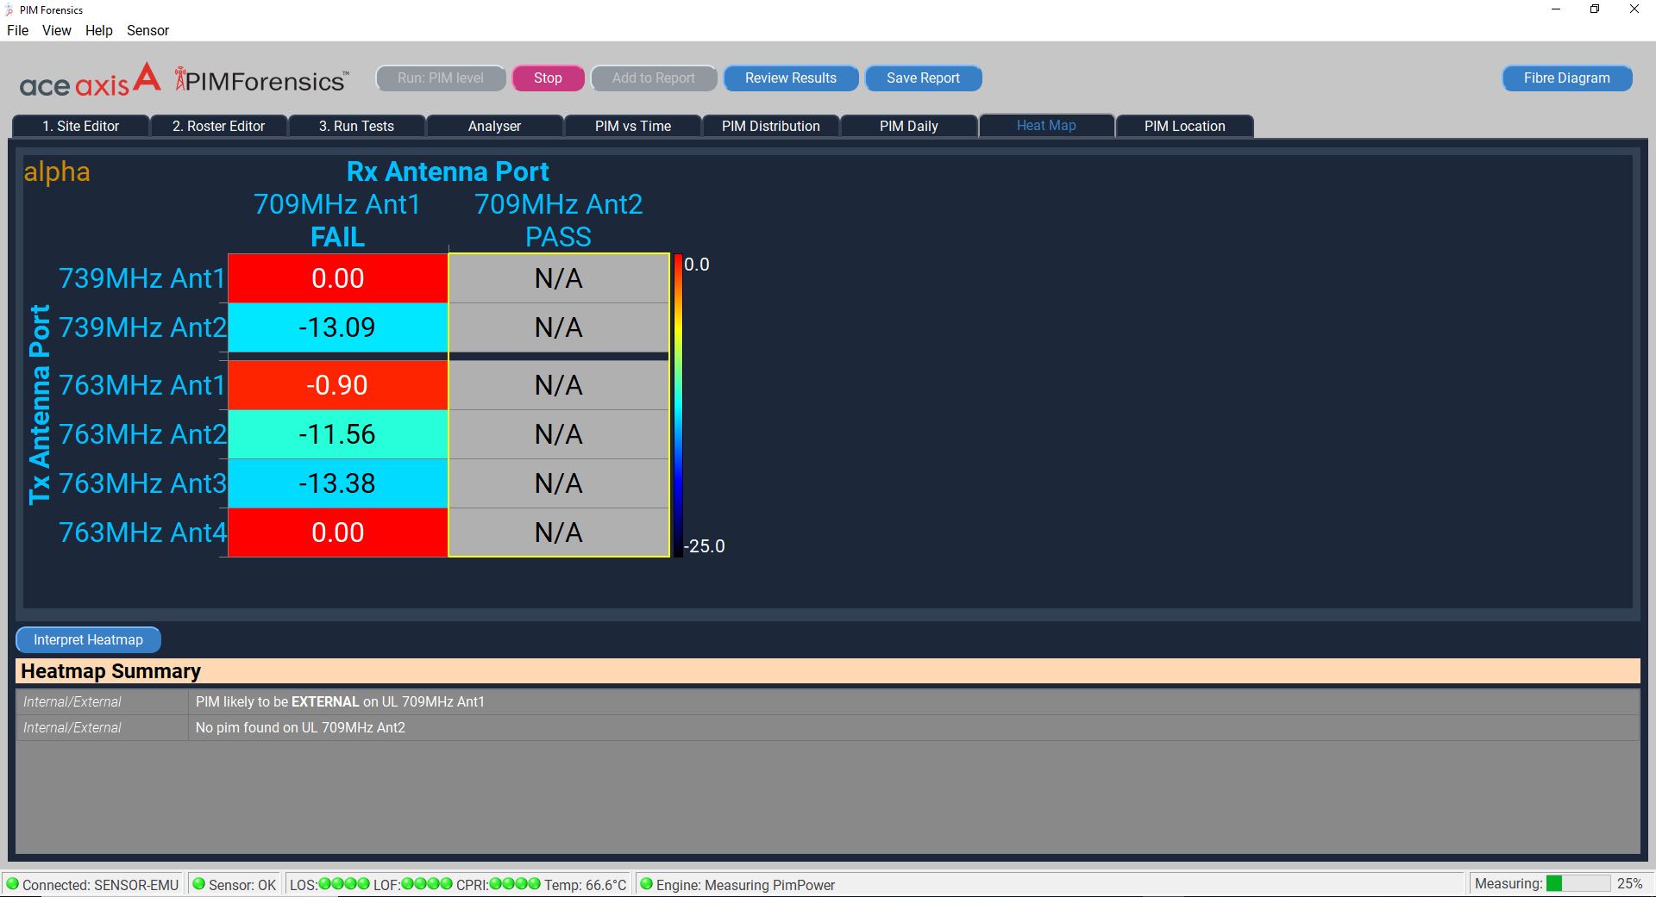This screenshot has width=1656, height=897.
Task: Click the N/A cell in the 763MHz Ant1 row
Action: (559, 385)
